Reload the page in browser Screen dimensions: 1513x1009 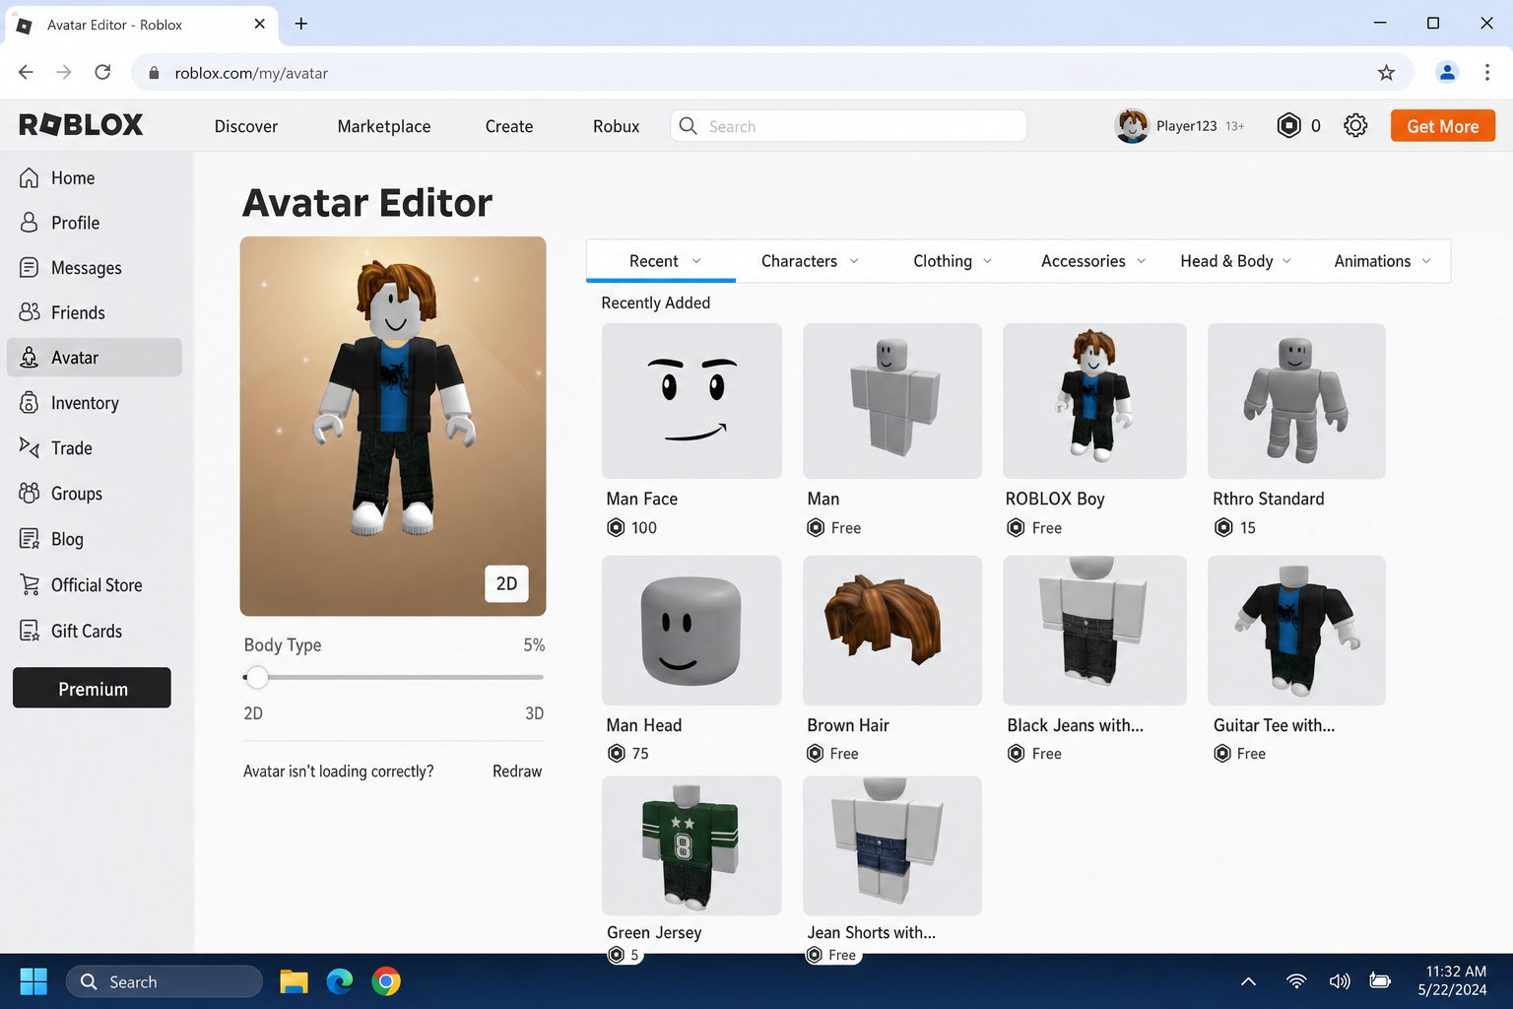pos(102,72)
